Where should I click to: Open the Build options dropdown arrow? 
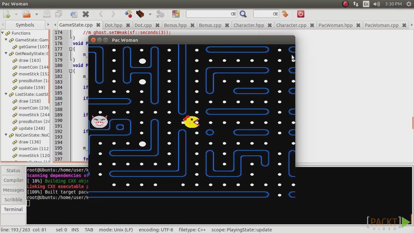(x=150, y=14)
